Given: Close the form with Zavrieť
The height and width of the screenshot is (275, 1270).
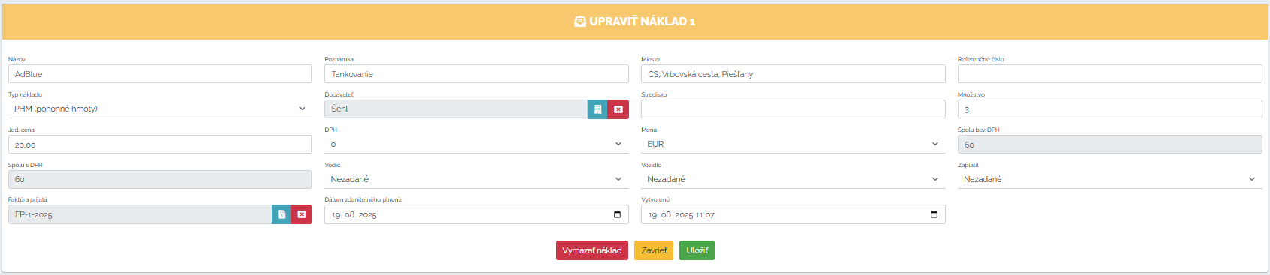Looking at the screenshot, I should point(654,250).
